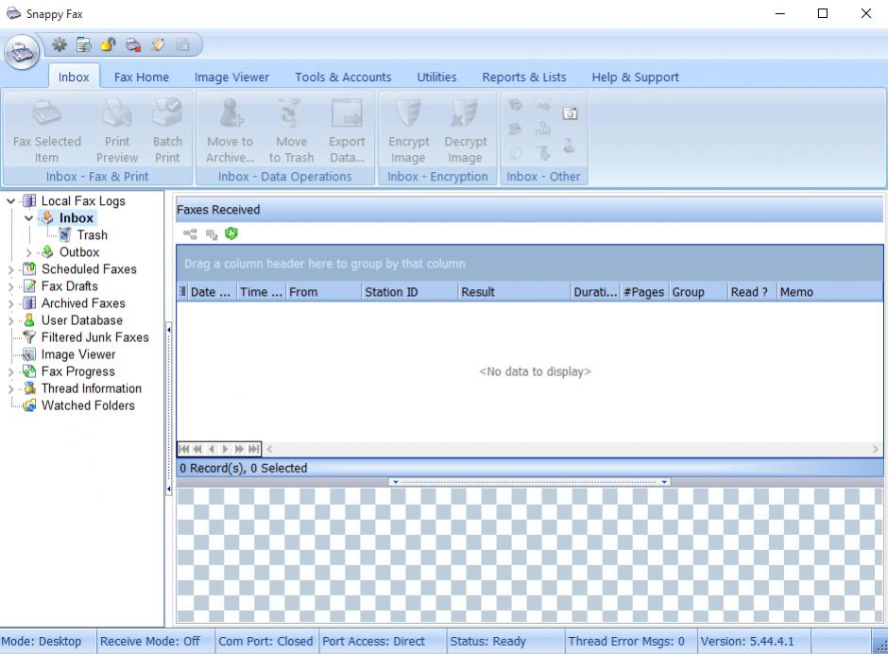The width and height of the screenshot is (888, 654).
Task: Click the grid horizontal scrollbar right arrow
Action: coord(876,449)
